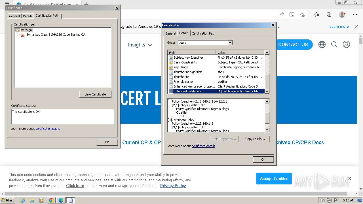Follow the Click here cookie preferences link
Viewport: 363px width, 204px height.
coord(75,186)
